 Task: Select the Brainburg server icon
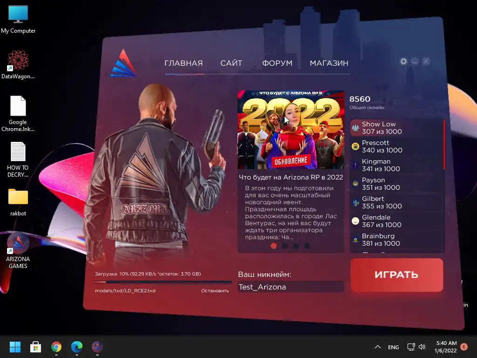[355, 240]
